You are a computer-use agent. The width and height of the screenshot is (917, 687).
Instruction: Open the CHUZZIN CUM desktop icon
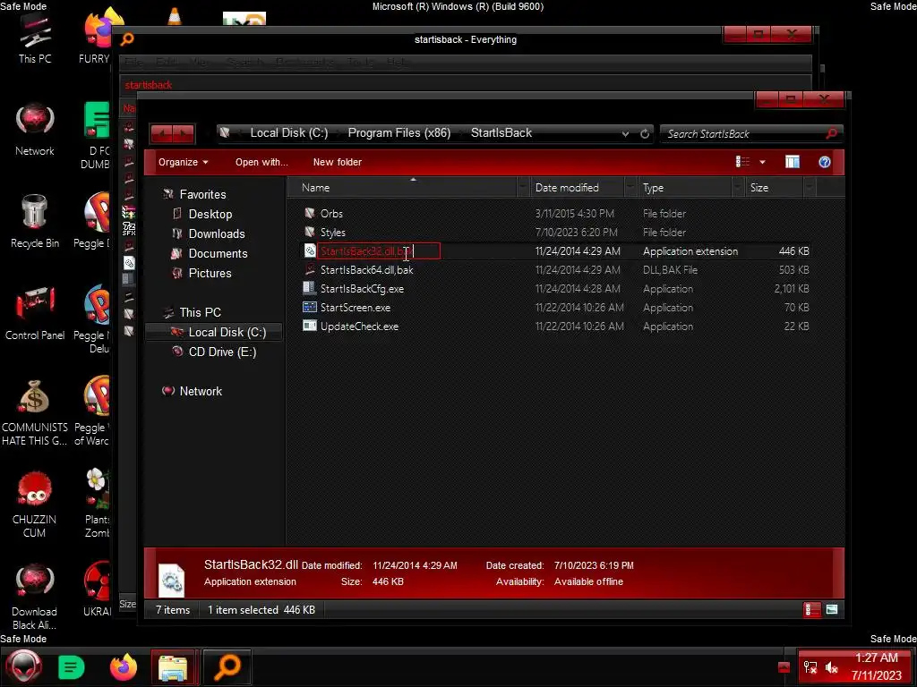point(35,505)
